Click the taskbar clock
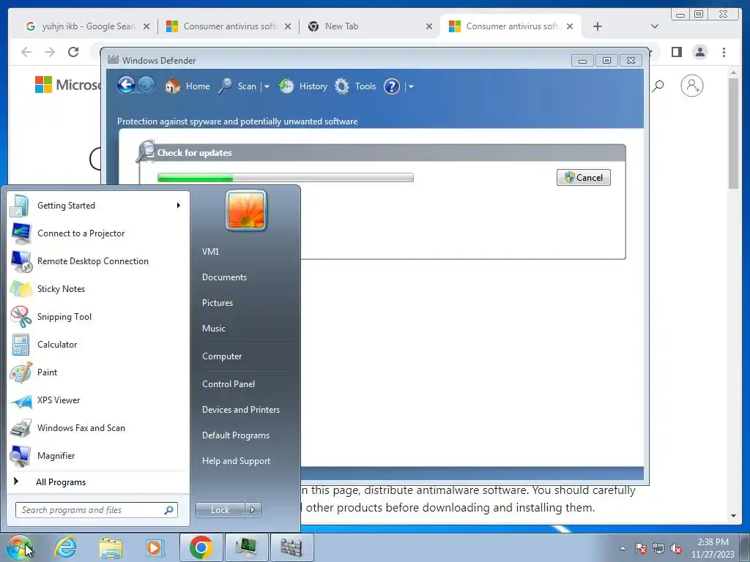The height and width of the screenshot is (562, 750). 713,548
